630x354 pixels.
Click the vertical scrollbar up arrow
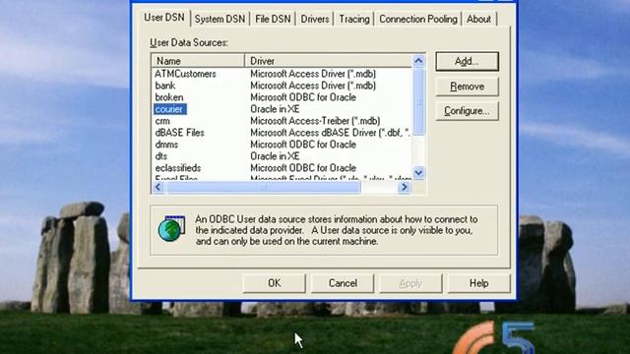418,61
